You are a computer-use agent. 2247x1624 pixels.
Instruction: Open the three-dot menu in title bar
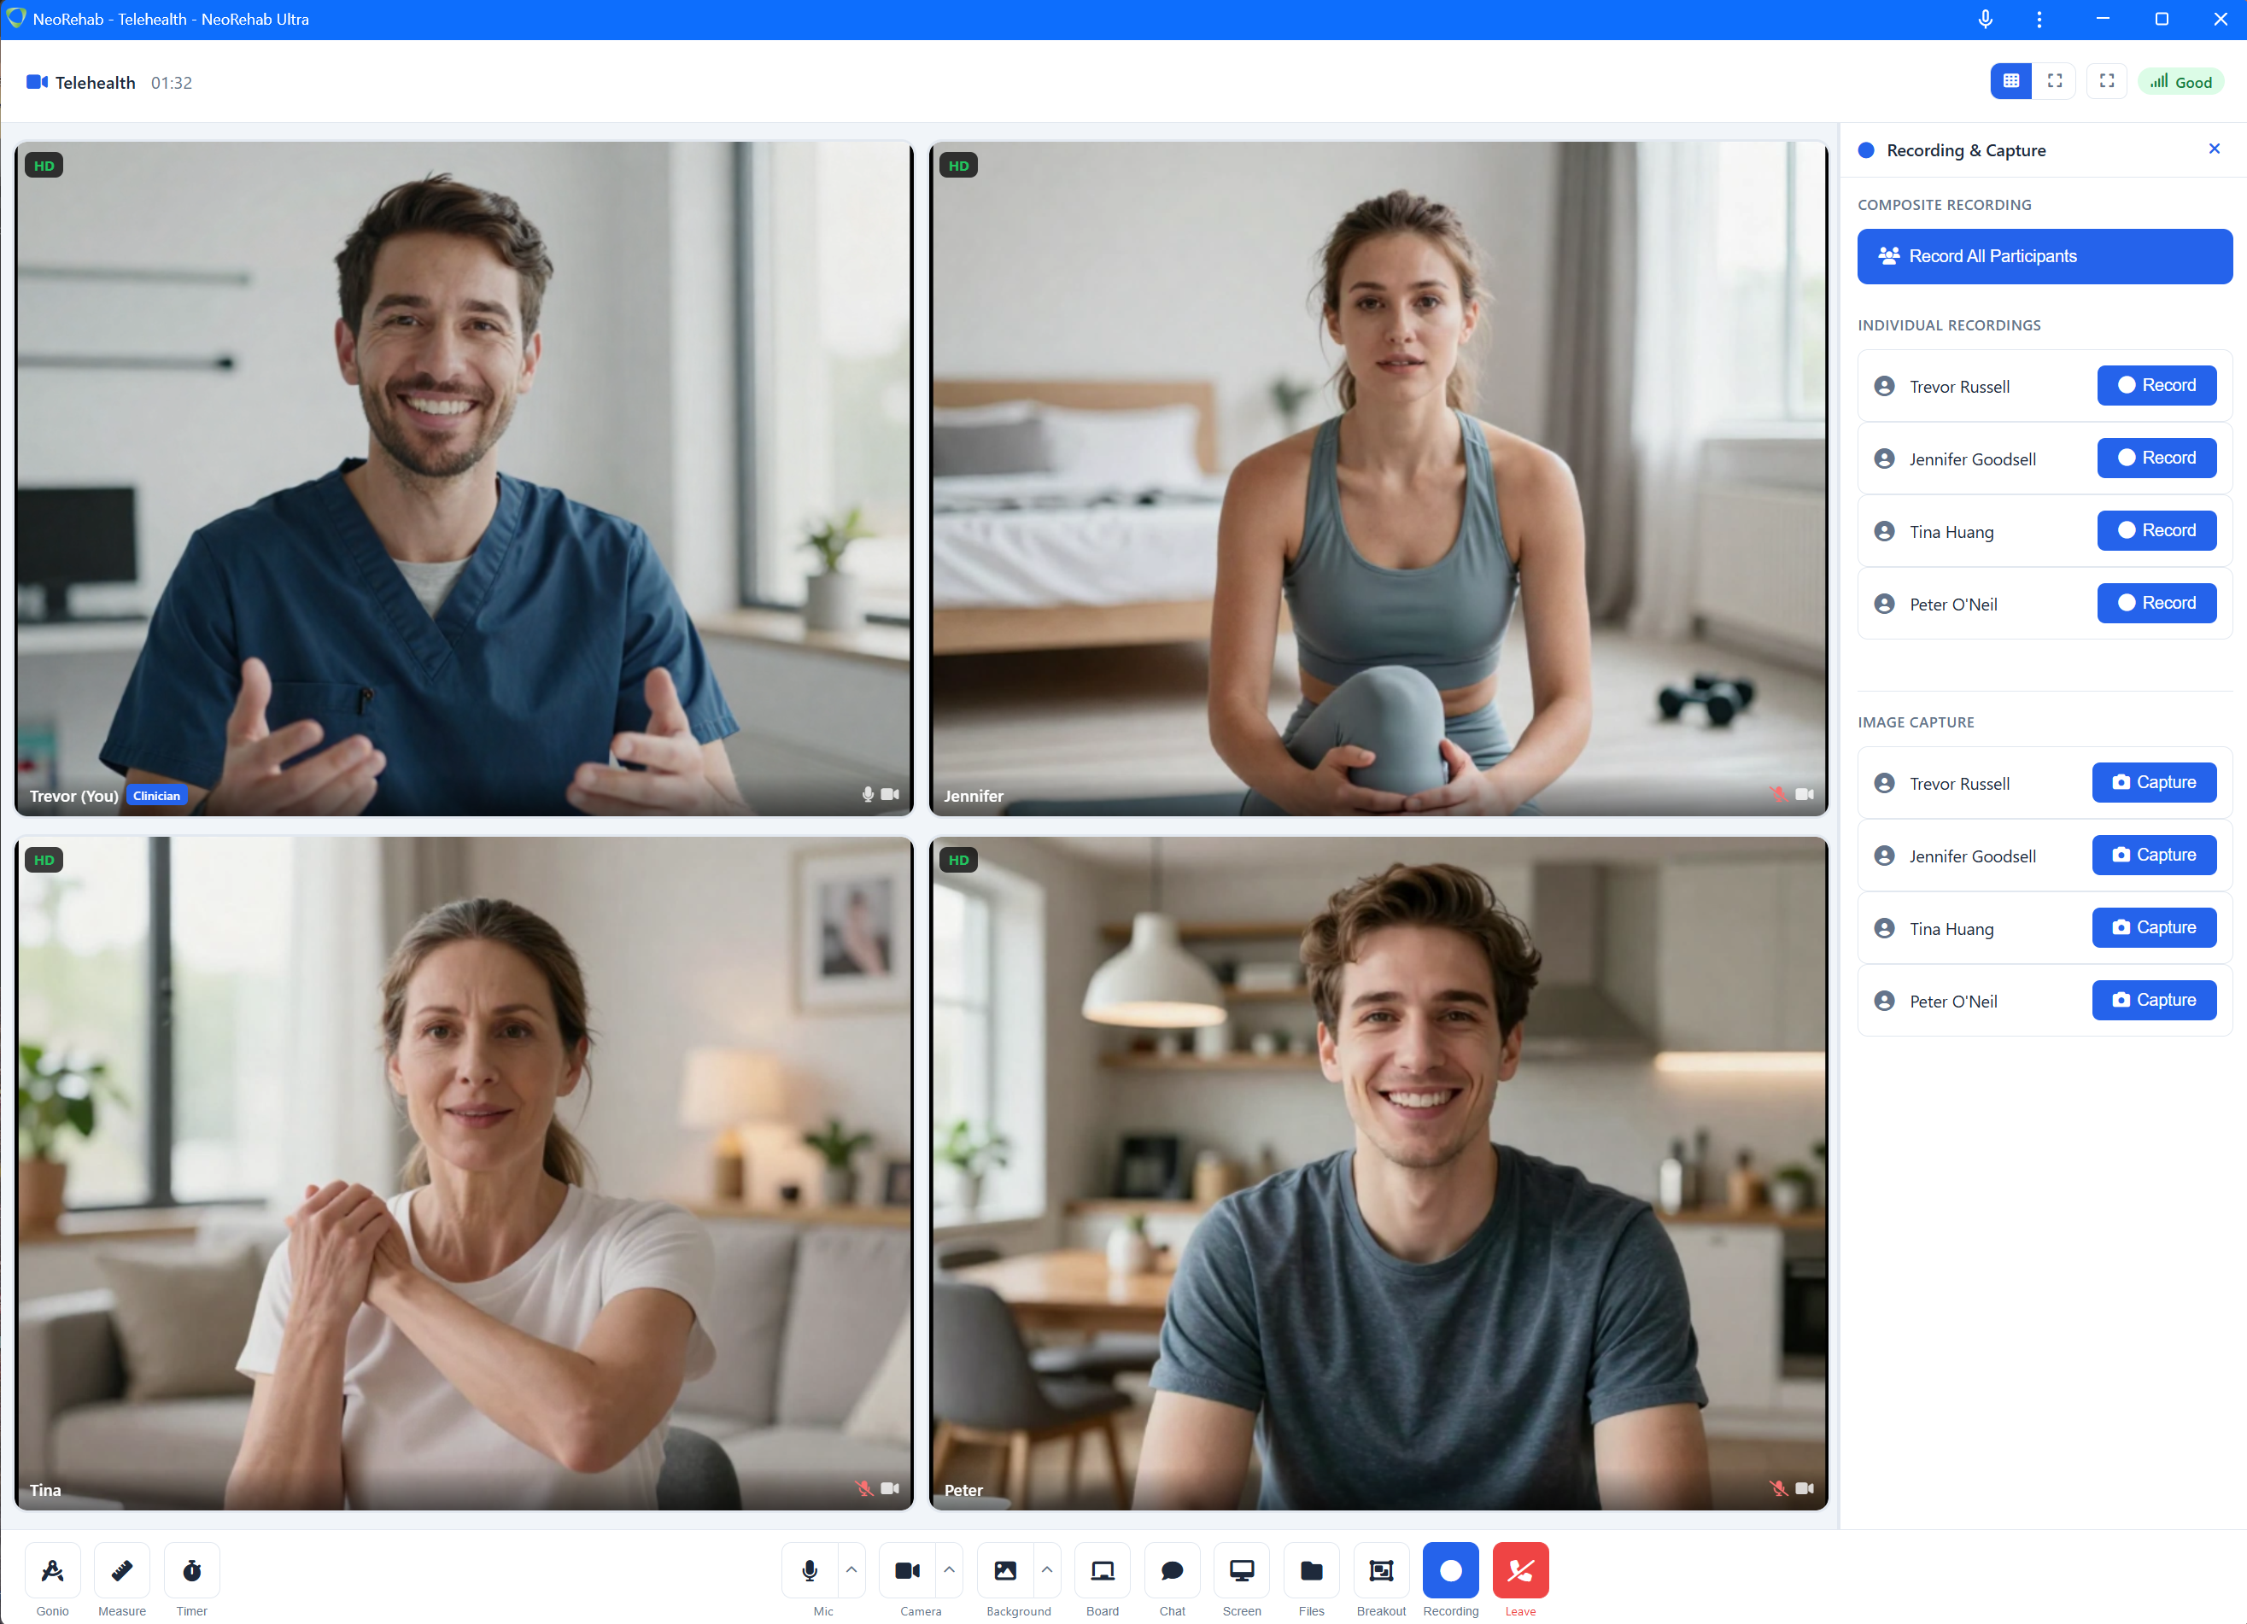pyautogui.click(x=2039, y=19)
